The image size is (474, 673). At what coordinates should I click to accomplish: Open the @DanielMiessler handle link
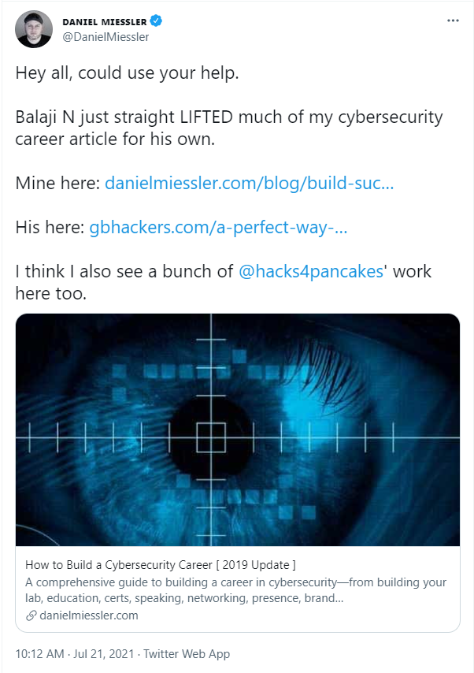105,36
